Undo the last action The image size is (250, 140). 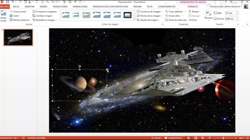13,2
